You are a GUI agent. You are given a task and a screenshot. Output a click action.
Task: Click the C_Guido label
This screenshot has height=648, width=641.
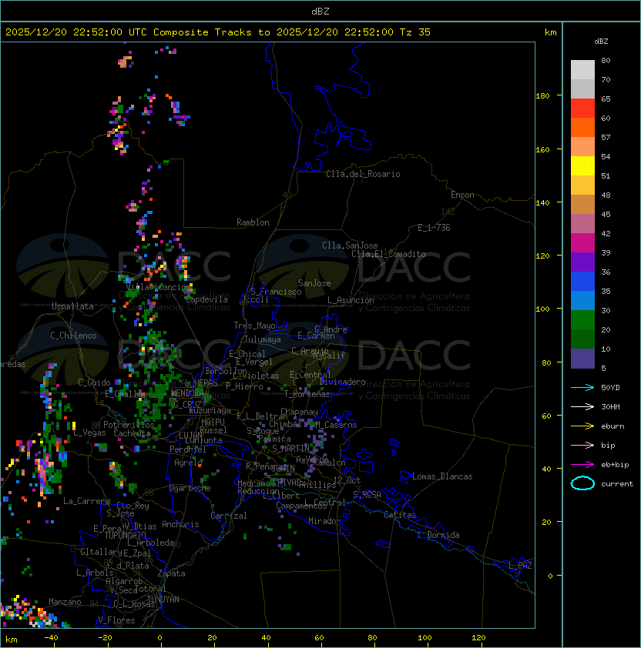point(94,382)
